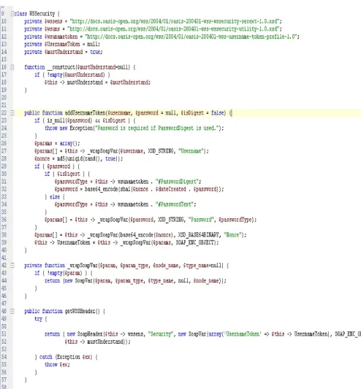Click the URL string ending "wssecurity-utility-1.0.xsd"
Screen dimensions: 361x389
click(x=173, y=29)
